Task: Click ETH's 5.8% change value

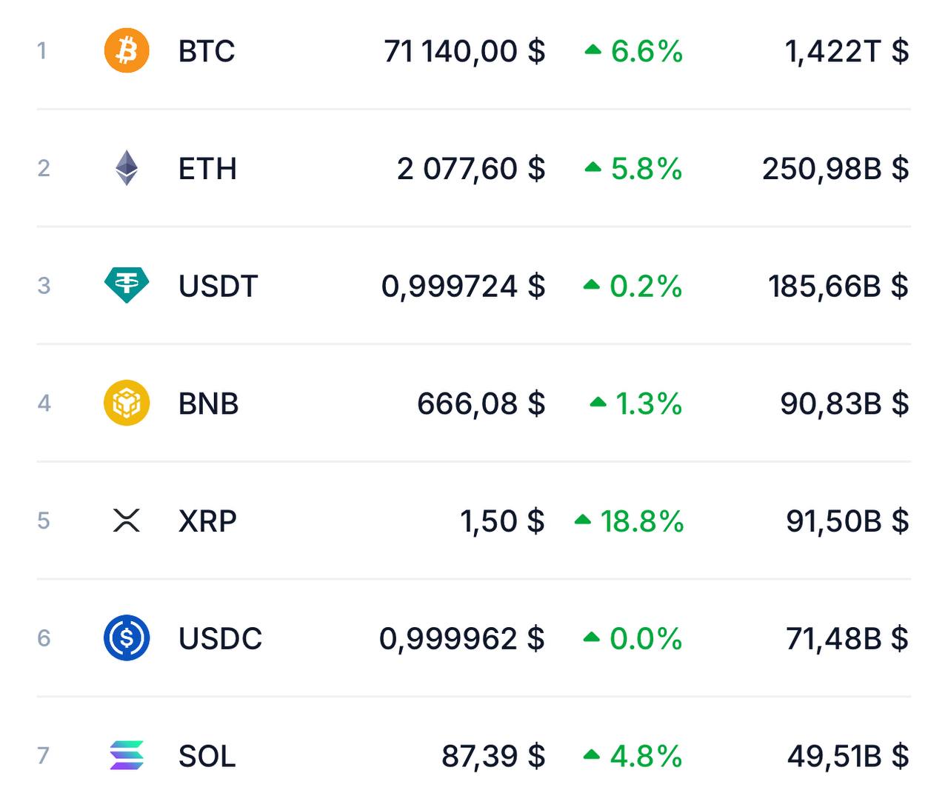Action: (646, 169)
